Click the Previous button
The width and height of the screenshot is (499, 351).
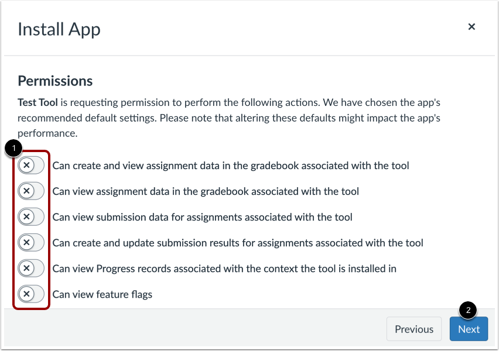click(414, 329)
